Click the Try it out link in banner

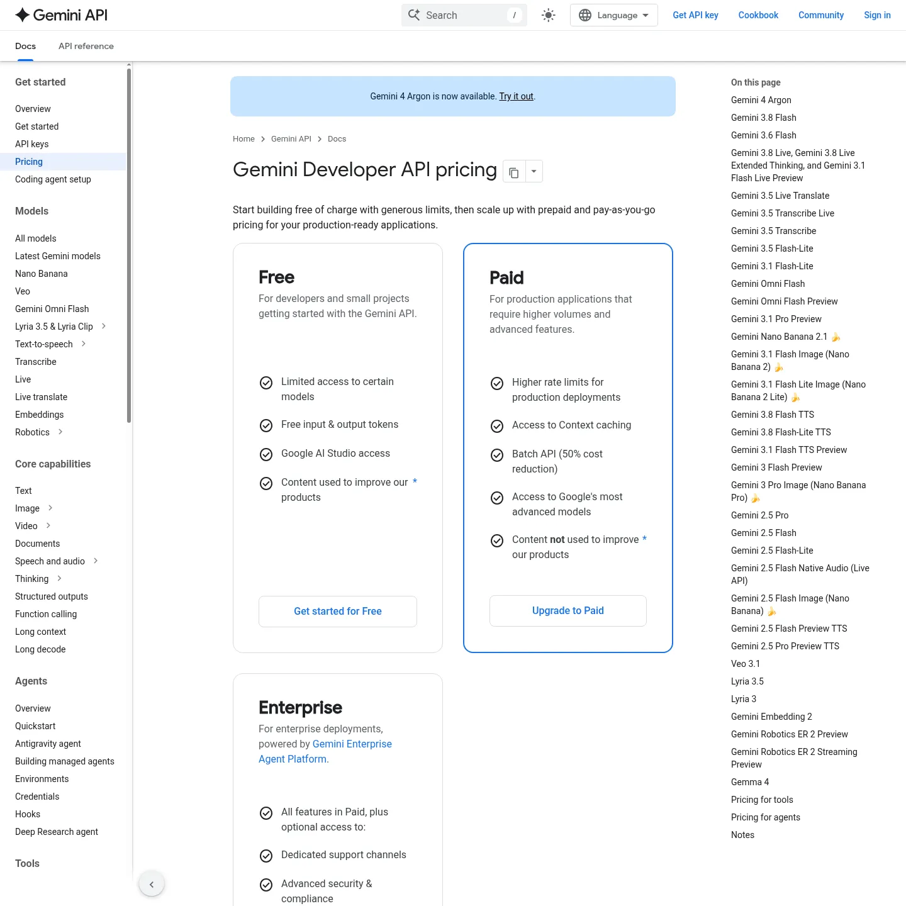click(x=517, y=96)
